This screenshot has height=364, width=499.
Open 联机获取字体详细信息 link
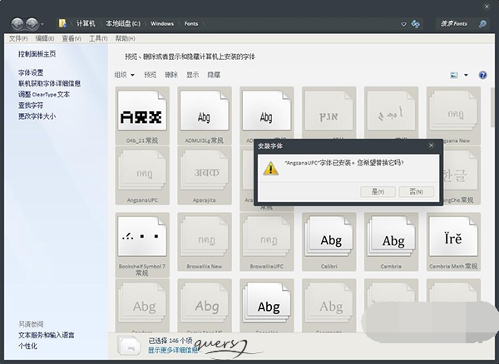point(49,83)
